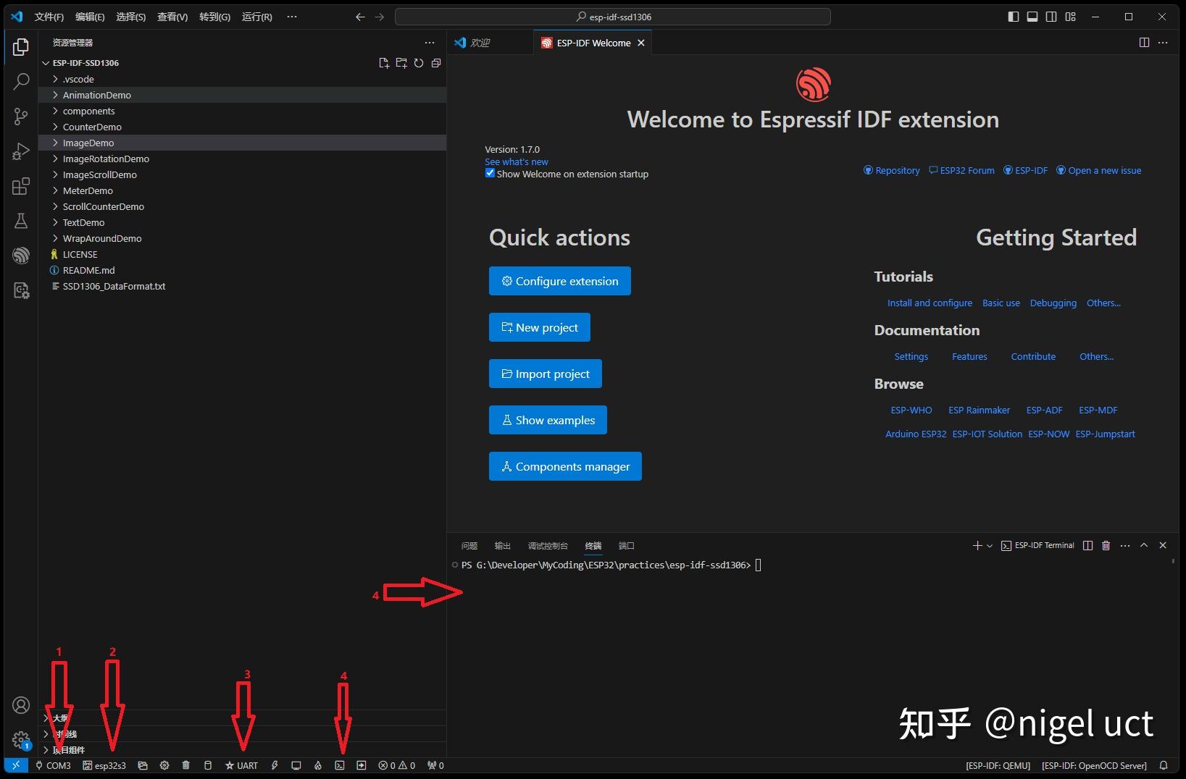Split the editor using the split icon
This screenshot has width=1186, height=779.
tap(1144, 42)
